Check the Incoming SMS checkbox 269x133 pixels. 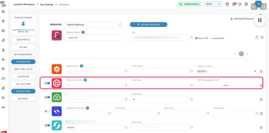[210, 38]
